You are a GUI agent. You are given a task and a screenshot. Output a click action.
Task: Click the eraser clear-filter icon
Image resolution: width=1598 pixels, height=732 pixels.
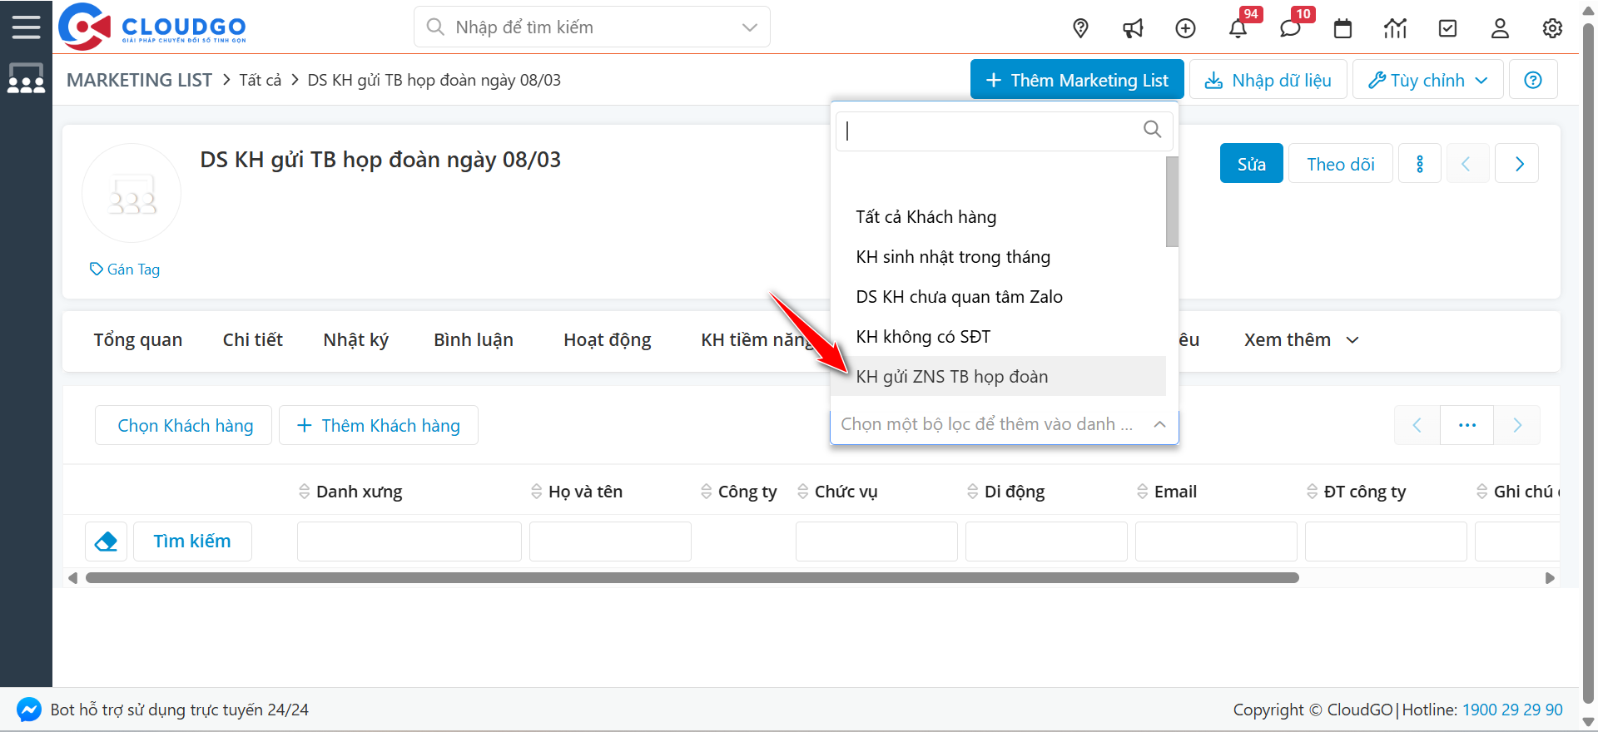point(106,542)
